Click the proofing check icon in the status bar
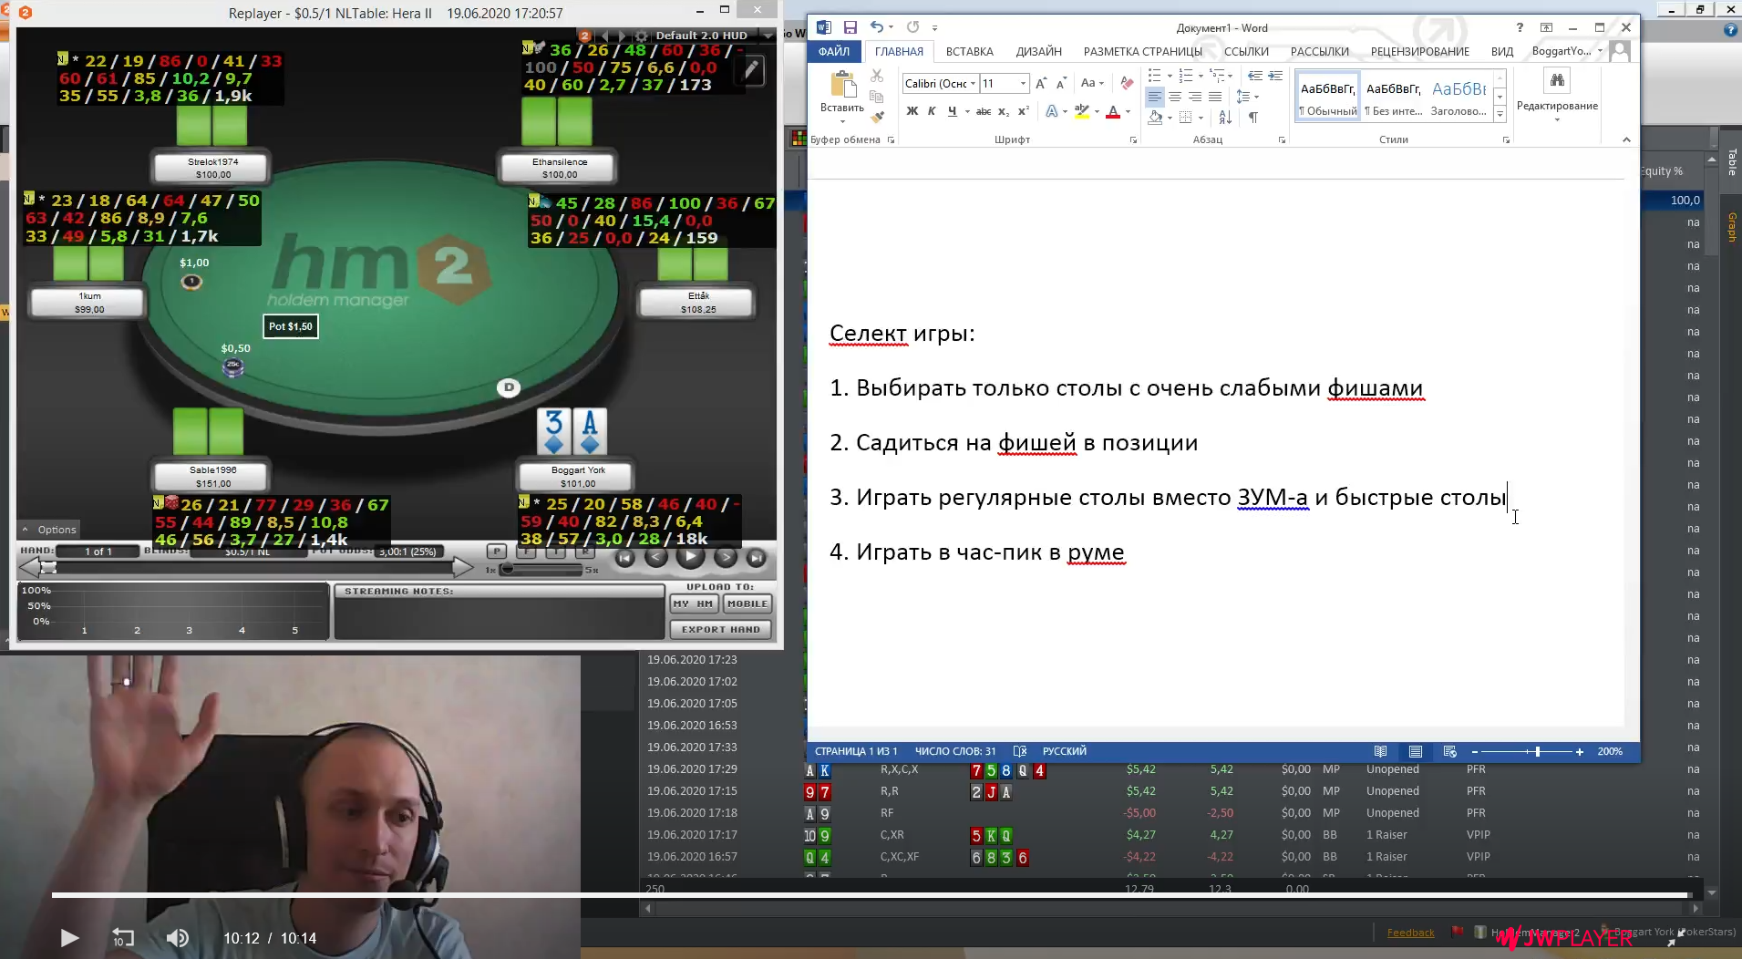The width and height of the screenshot is (1742, 959). 1019,751
